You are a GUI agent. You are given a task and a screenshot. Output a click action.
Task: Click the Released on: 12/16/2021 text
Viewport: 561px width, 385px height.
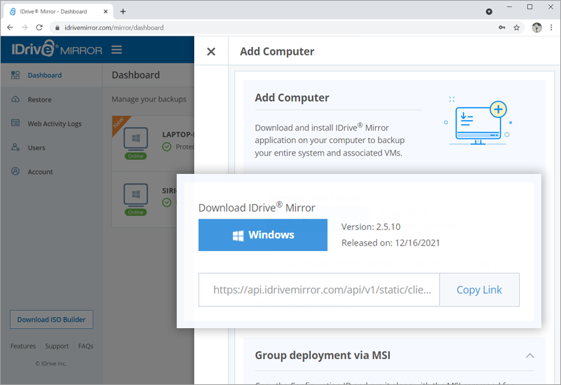click(391, 243)
